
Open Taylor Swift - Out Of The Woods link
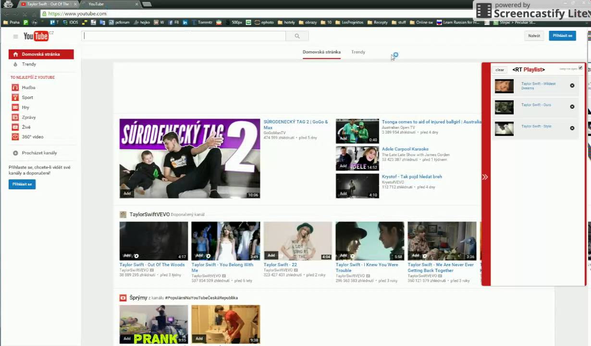[152, 265]
